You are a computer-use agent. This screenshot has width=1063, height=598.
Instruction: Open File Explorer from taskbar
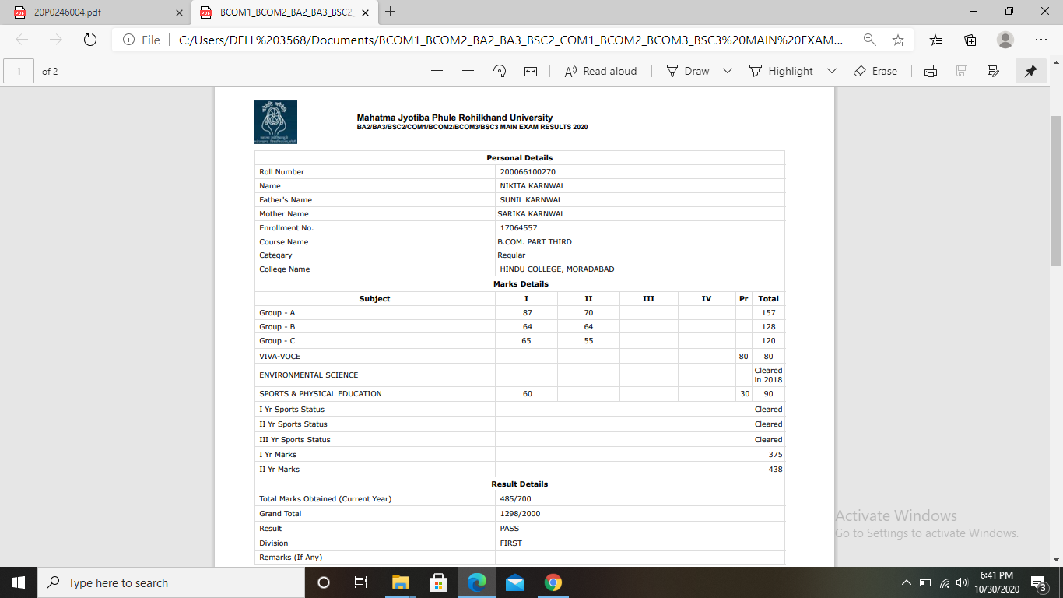pos(400,582)
